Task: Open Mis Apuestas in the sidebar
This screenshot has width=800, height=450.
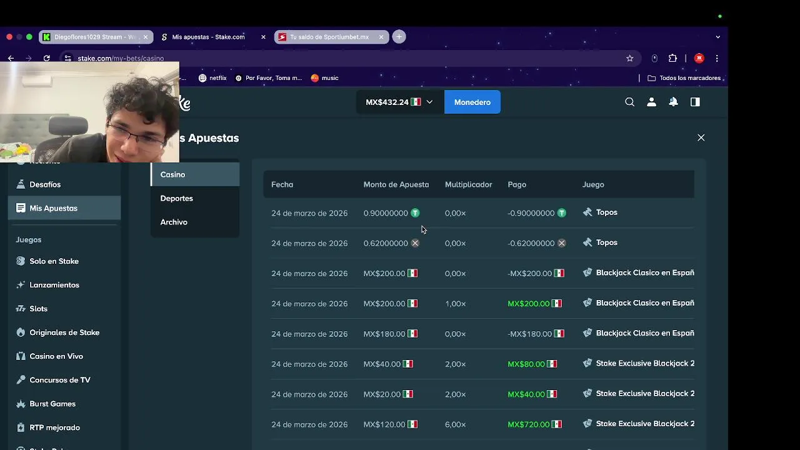Action: 64,208
